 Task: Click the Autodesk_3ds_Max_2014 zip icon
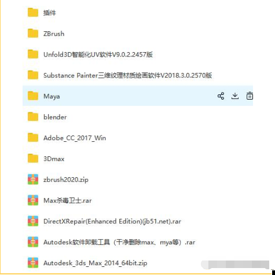pos(33,263)
